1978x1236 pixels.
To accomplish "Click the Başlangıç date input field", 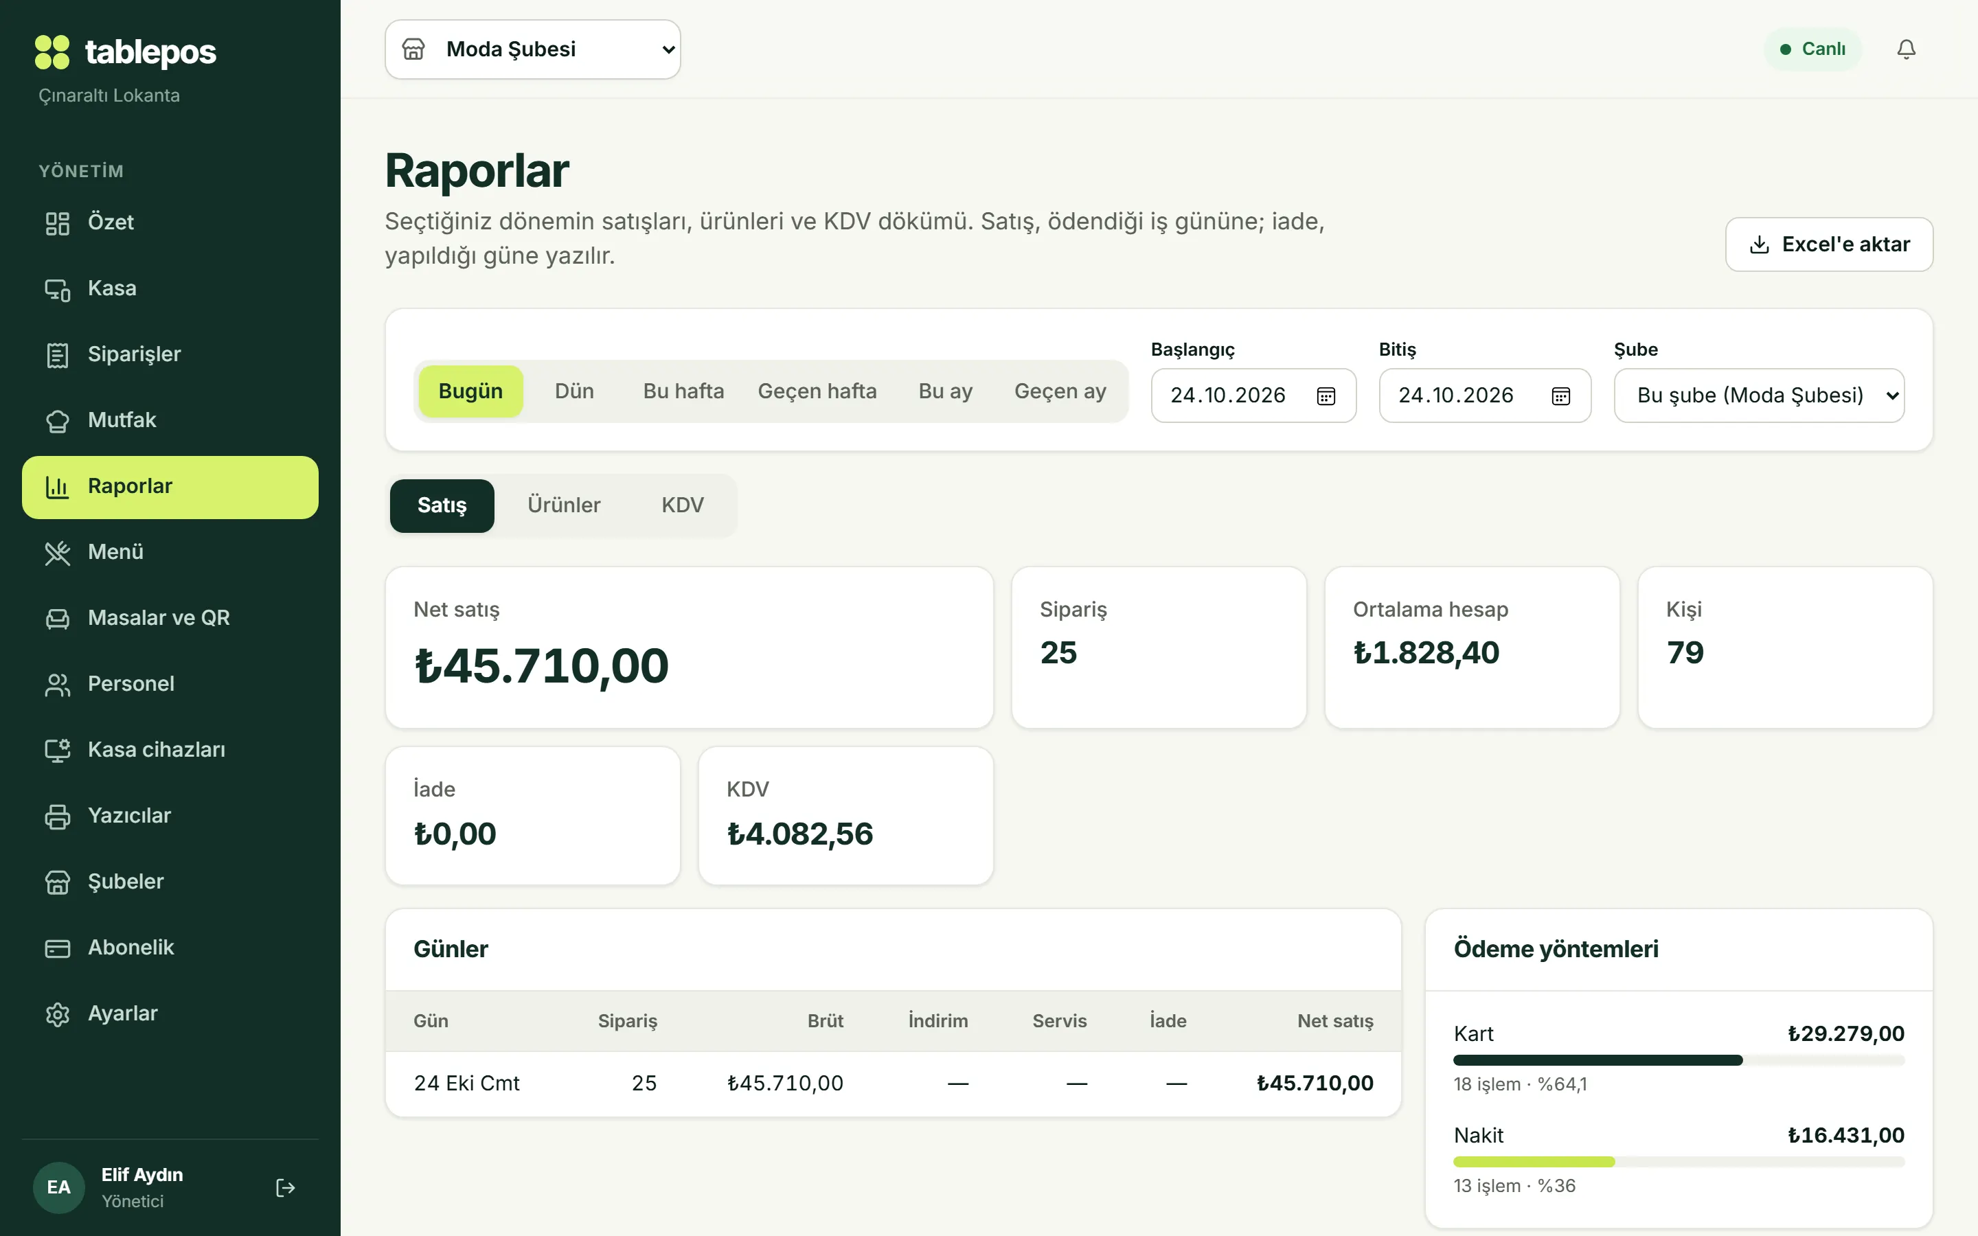I will (1254, 396).
